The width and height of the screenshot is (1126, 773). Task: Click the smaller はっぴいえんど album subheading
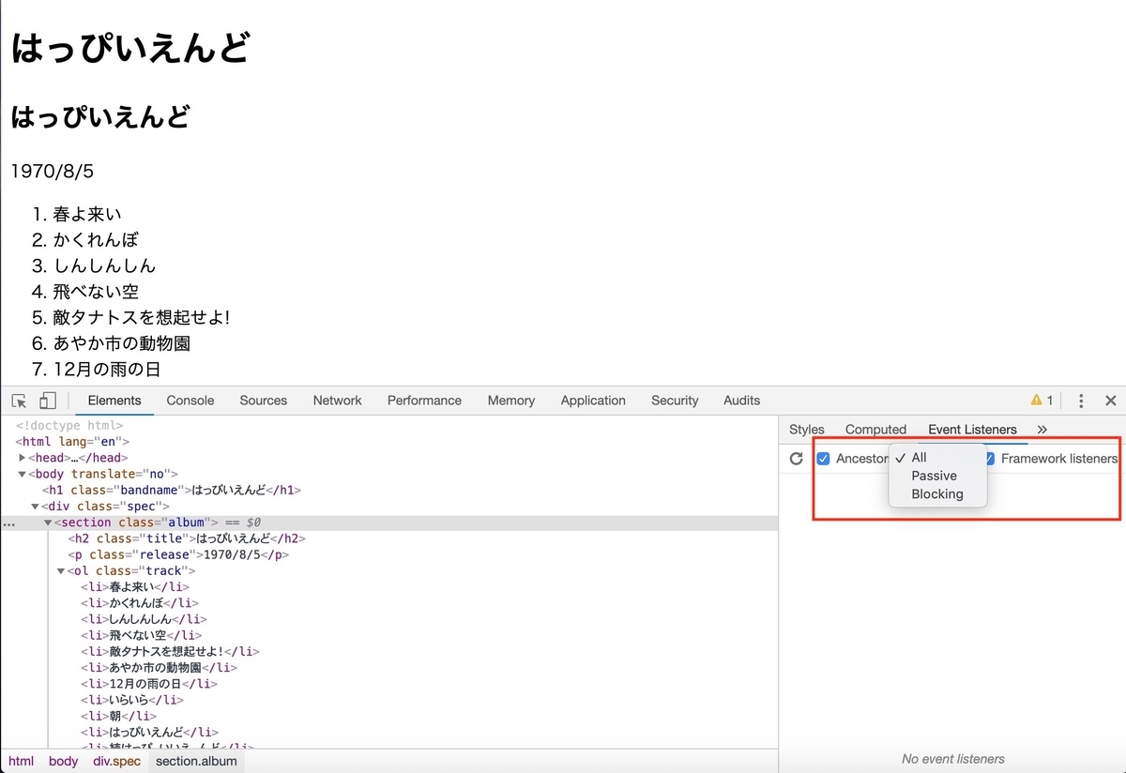pos(100,117)
